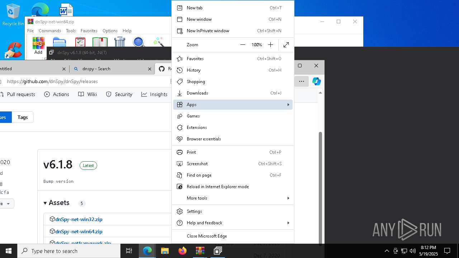
Task: Download dnSpy-net-win32.zip
Action: [x=79, y=219]
